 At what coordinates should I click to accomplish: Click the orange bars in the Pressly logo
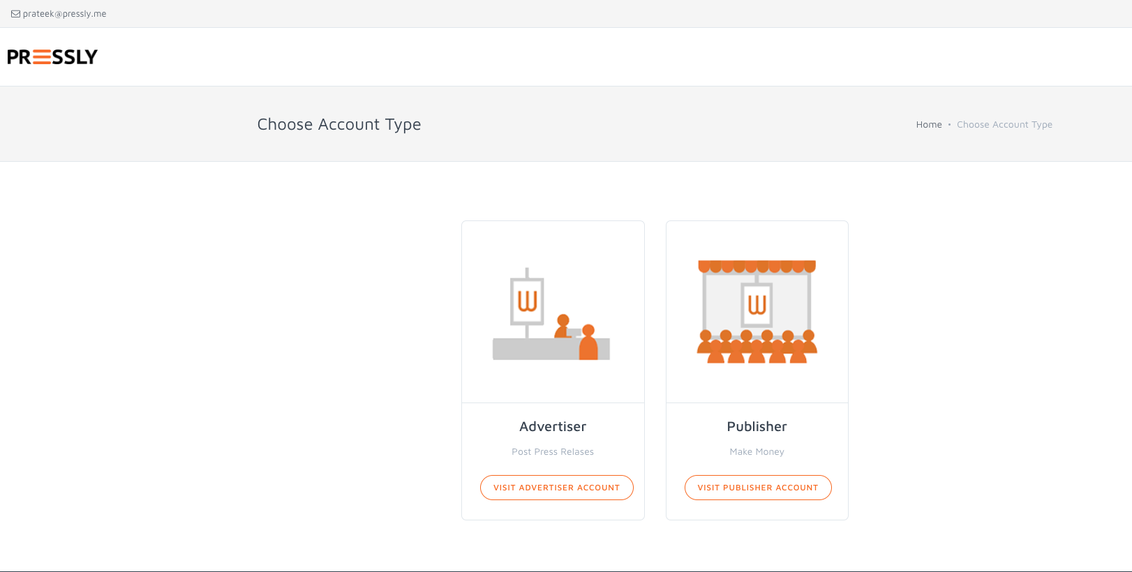point(42,57)
